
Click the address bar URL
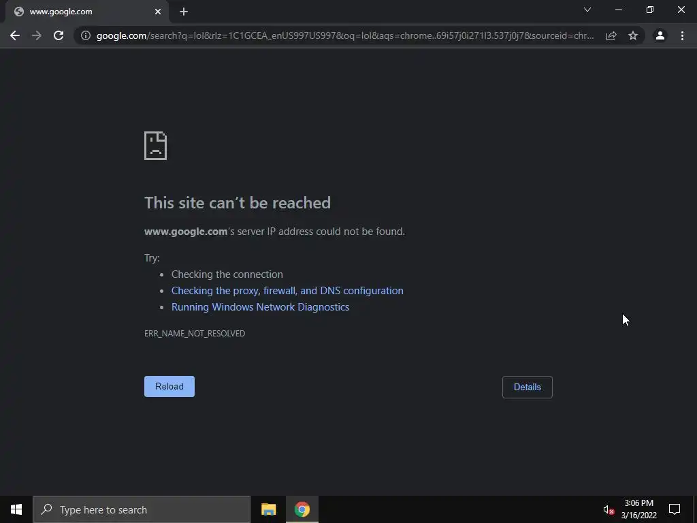(x=345, y=35)
